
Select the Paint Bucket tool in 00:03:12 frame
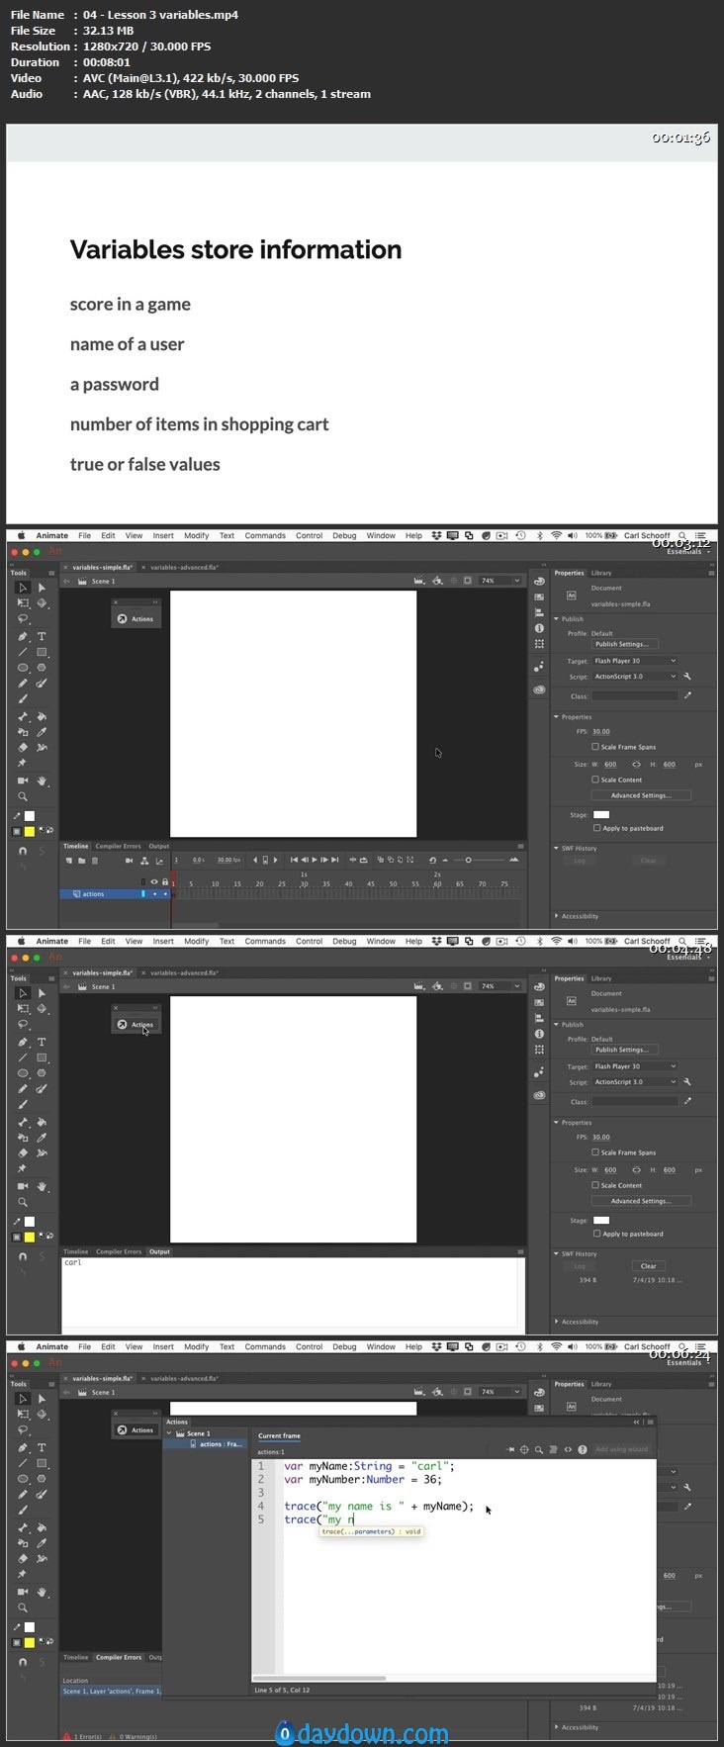point(42,716)
